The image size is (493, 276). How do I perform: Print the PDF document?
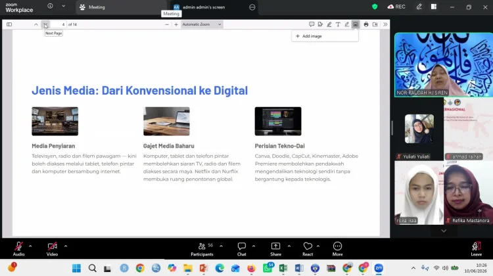click(366, 24)
